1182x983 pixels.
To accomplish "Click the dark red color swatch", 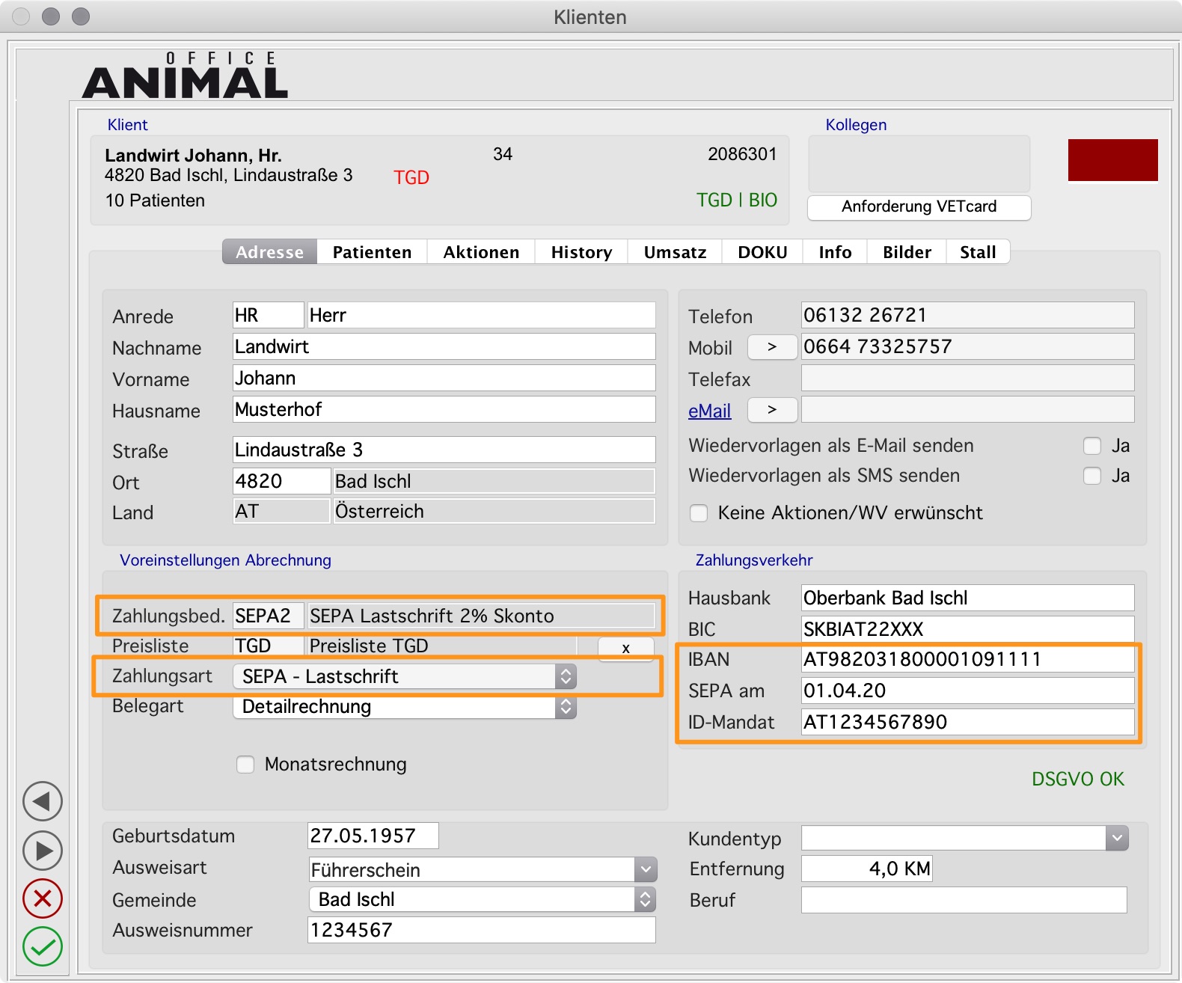I will [1112, 160].
